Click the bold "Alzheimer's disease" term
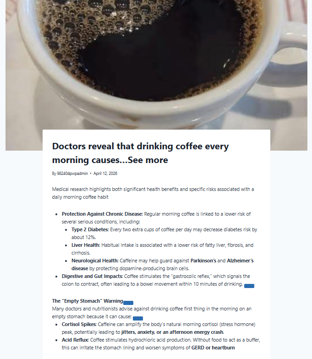312x359 pixels. [162, 265]
